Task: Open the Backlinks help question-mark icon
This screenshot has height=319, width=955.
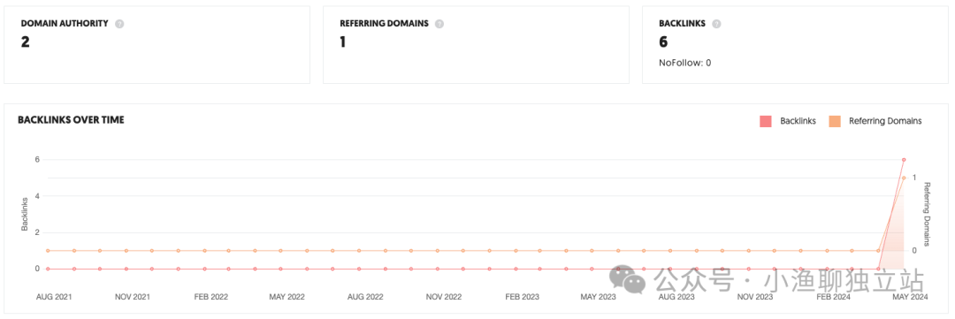Action: click(716, 24)
